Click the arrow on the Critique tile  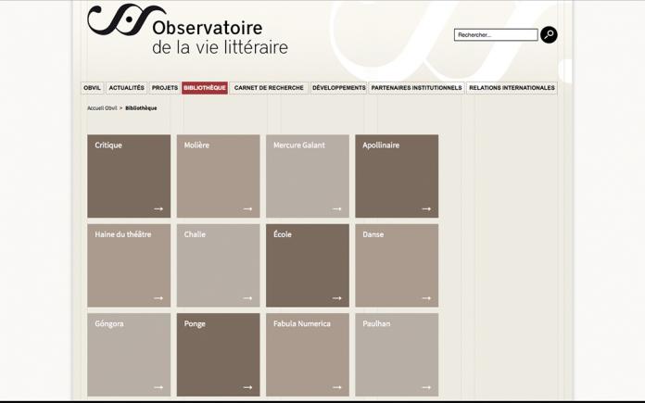(158, 208)
